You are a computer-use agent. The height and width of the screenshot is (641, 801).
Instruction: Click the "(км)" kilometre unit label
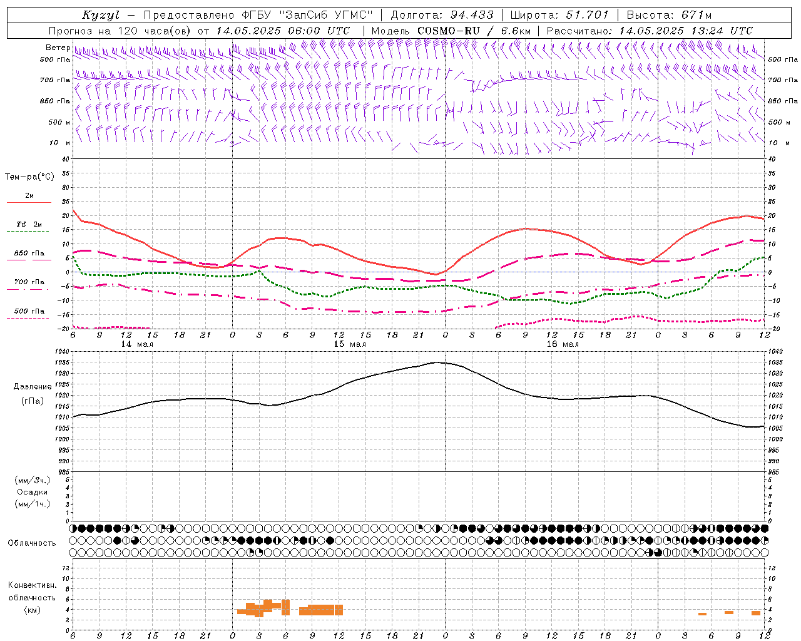32,610
